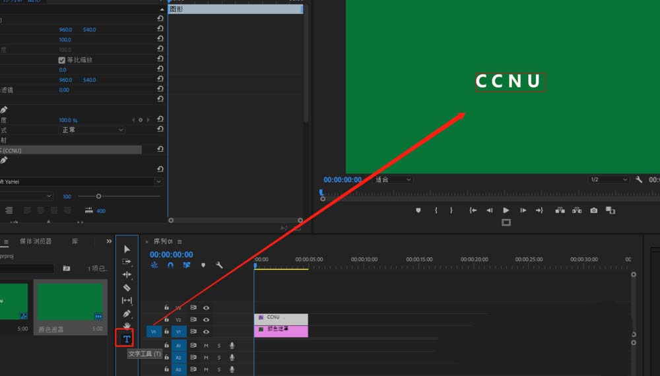Toggle 等比缩放 uniform scale checkbox
This screenshot has height=376, width=660.
(62, 60)
